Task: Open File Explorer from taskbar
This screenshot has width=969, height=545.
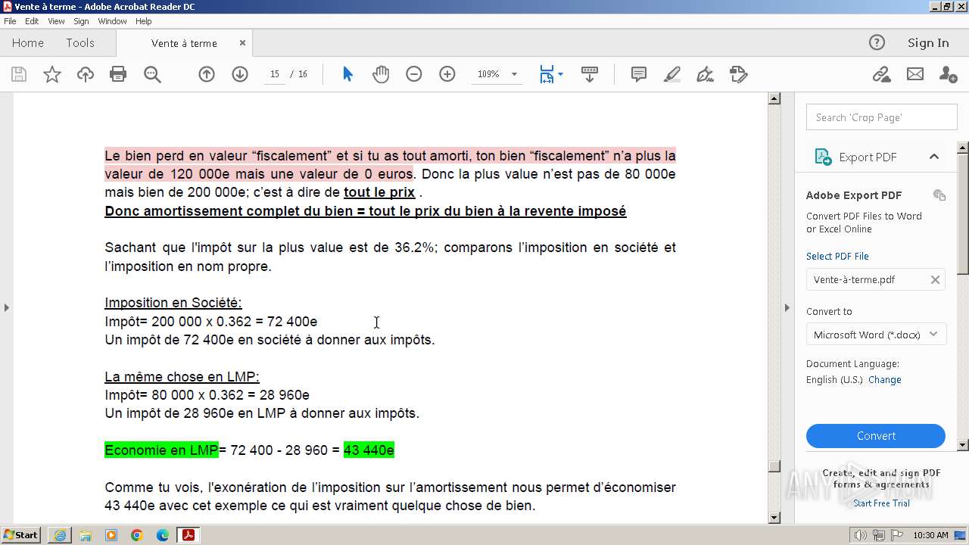Action: (x=86, y=535)
